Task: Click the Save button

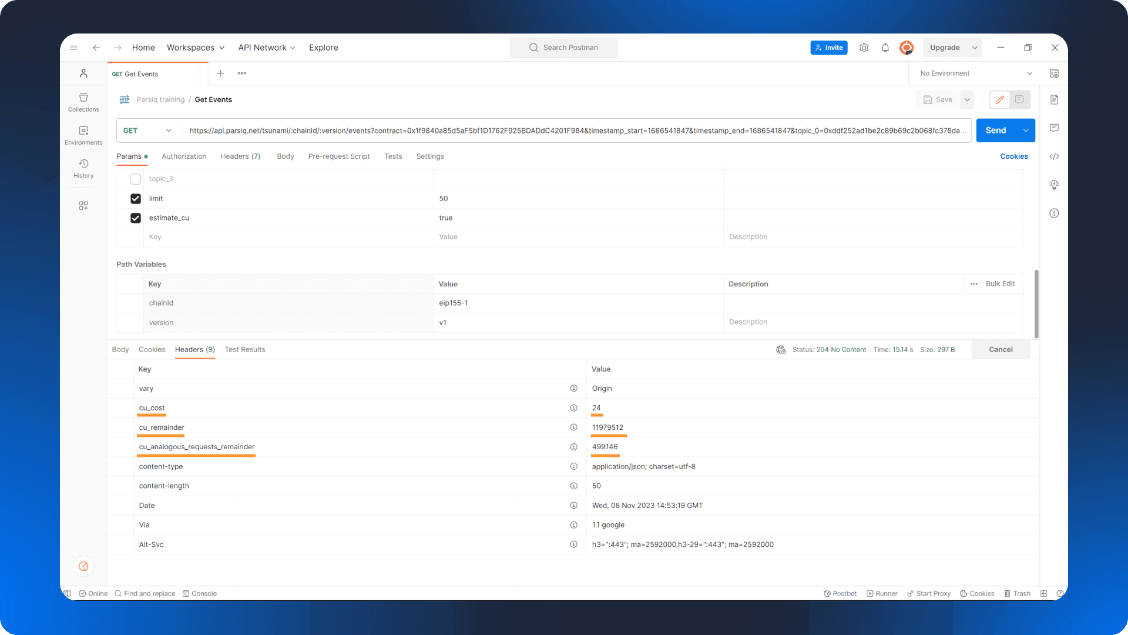Action: tap(938, 99)
